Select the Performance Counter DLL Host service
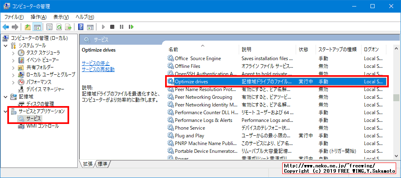Image resolution: width=401 pixels, height=178 pixels. pos(277,112)
